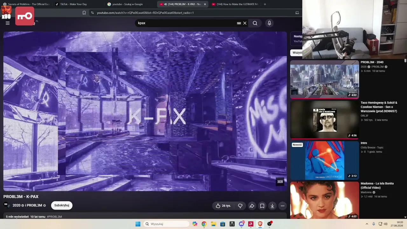Clear the search box with the X
Image resolution: width=407 pixels, height=229 pixels.
[x=245, y=23]
